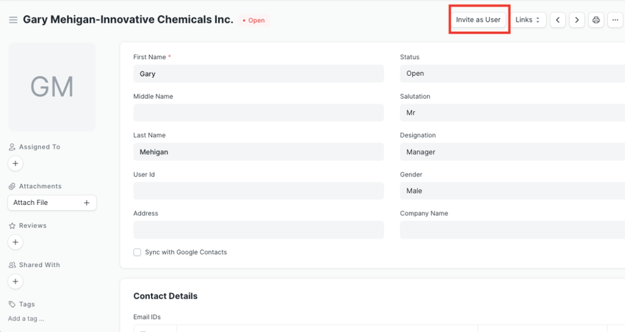Toggle the sidebar hamburger menu icon

pos(13,20)
